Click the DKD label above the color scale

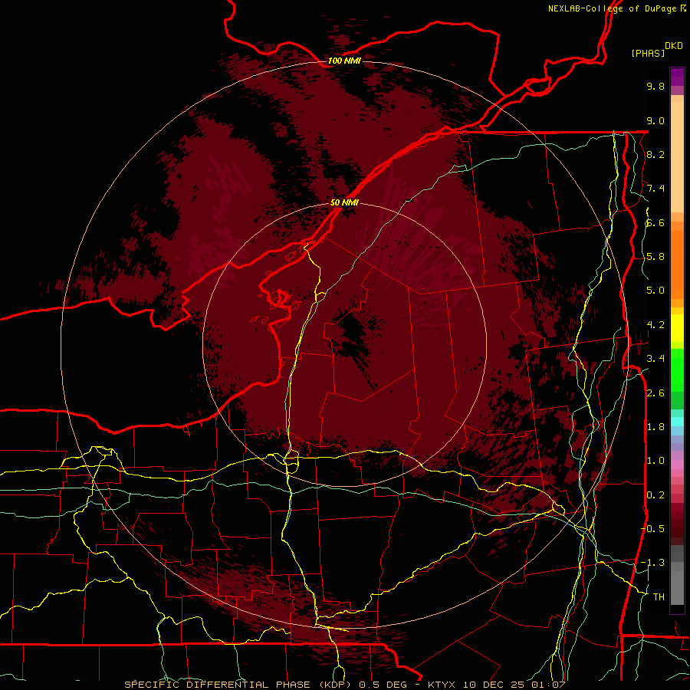(673, 46)
